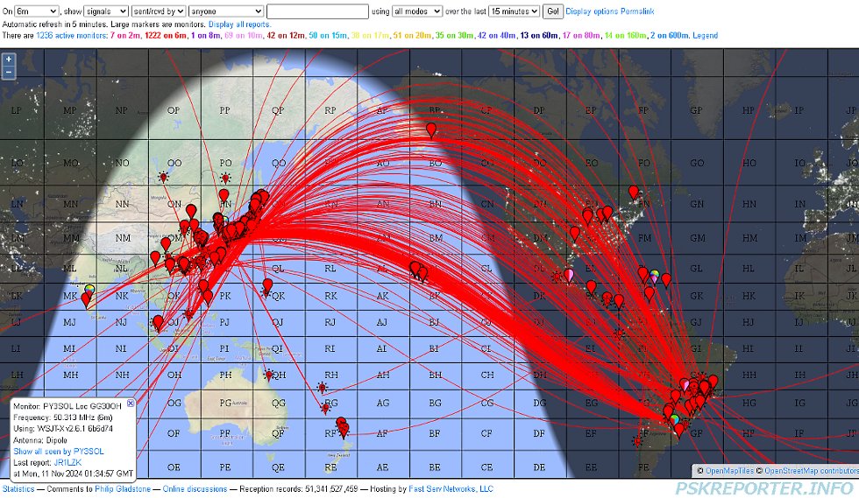The width and height of the screenshot is (859, 498).
Task: Click the callsign text input field
Action: tap(317, 11)
